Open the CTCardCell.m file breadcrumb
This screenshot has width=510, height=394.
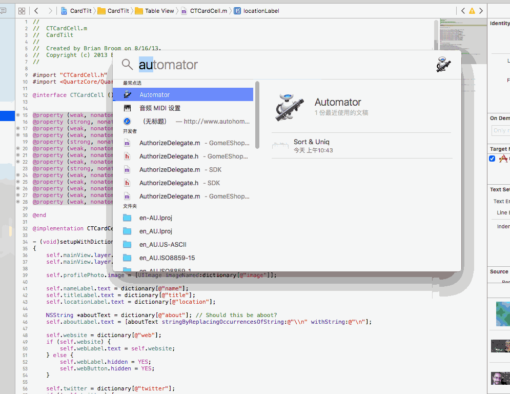205,11
